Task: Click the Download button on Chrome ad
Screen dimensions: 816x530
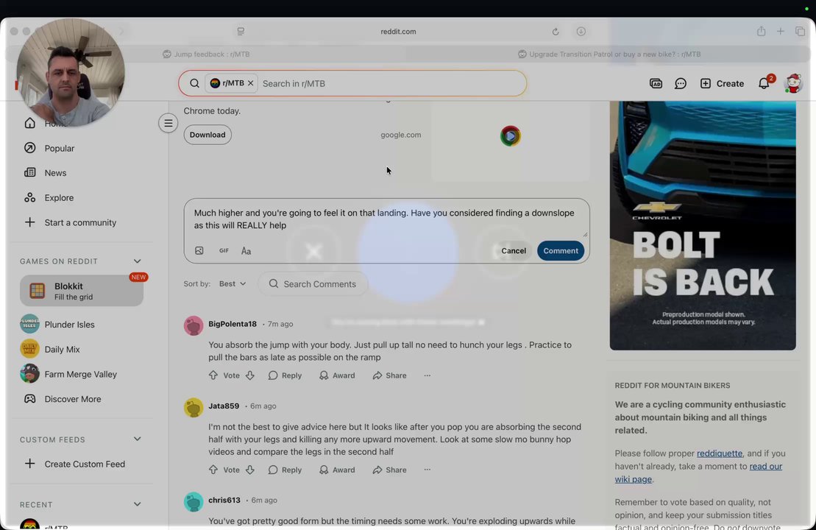Action: click(x=207, y=135)
